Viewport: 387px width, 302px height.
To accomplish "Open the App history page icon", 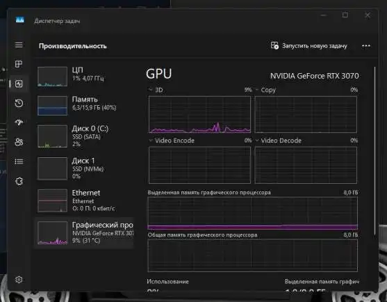I will tap(19, 103).
